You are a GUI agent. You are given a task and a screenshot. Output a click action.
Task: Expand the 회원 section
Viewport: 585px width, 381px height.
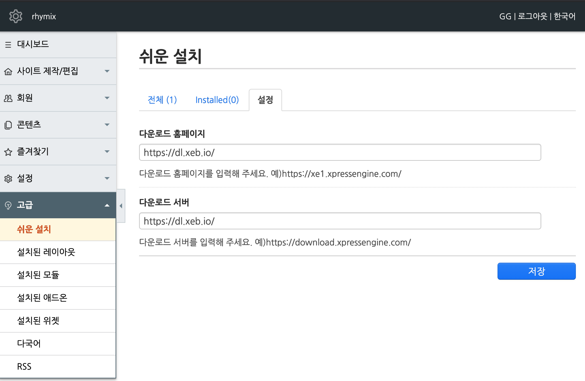pyautogui.click(x=107, y=98)
